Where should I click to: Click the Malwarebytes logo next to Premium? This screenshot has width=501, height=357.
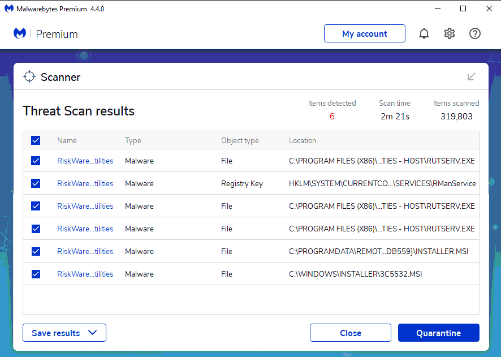tap(19, 33)
